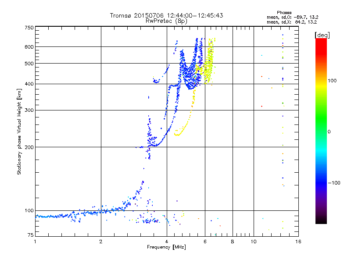Click the colorbar tick label '-100'

[x=334, y=183]
